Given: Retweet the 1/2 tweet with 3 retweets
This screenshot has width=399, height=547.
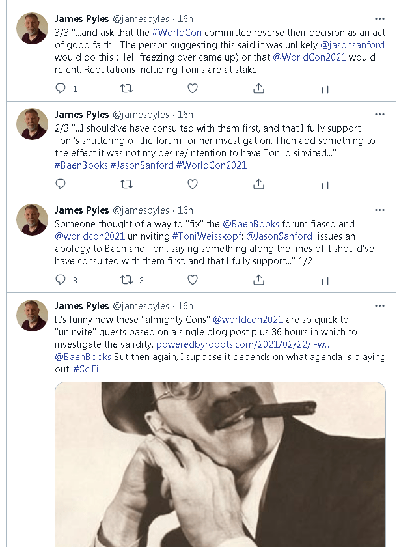Looking at the screenshot, I should point(127,280).
